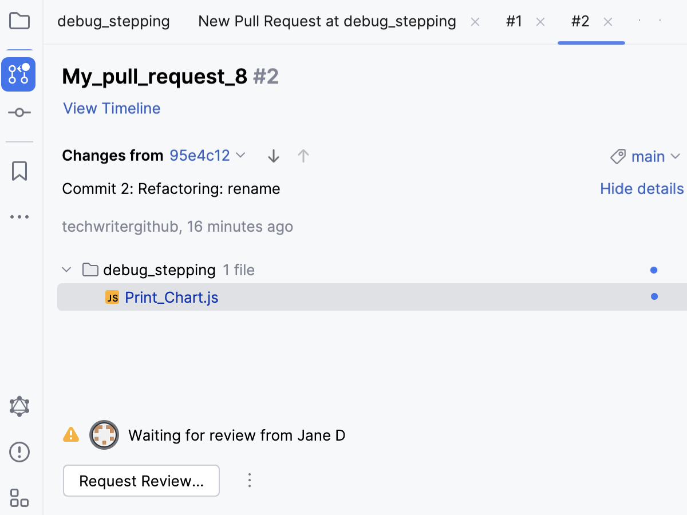The image size is (687, 515).
Task: Switch to the debug_stepping tab
Action: [x=113, y=22]
